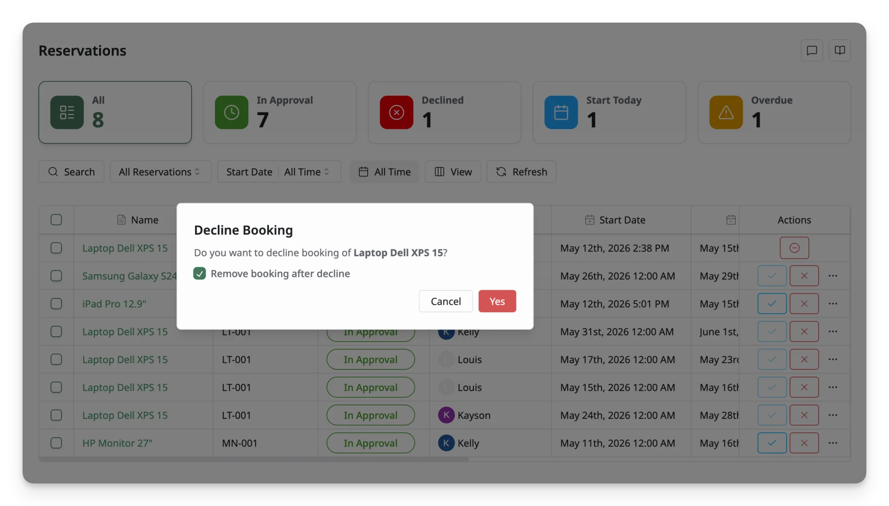This screenshot has width=889, height=506.
Task: Click user Kayson in the table
Action: 464,415
